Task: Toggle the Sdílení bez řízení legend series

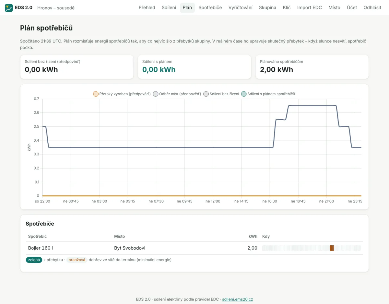Action: pyautogui.click(x=221, y=94)
